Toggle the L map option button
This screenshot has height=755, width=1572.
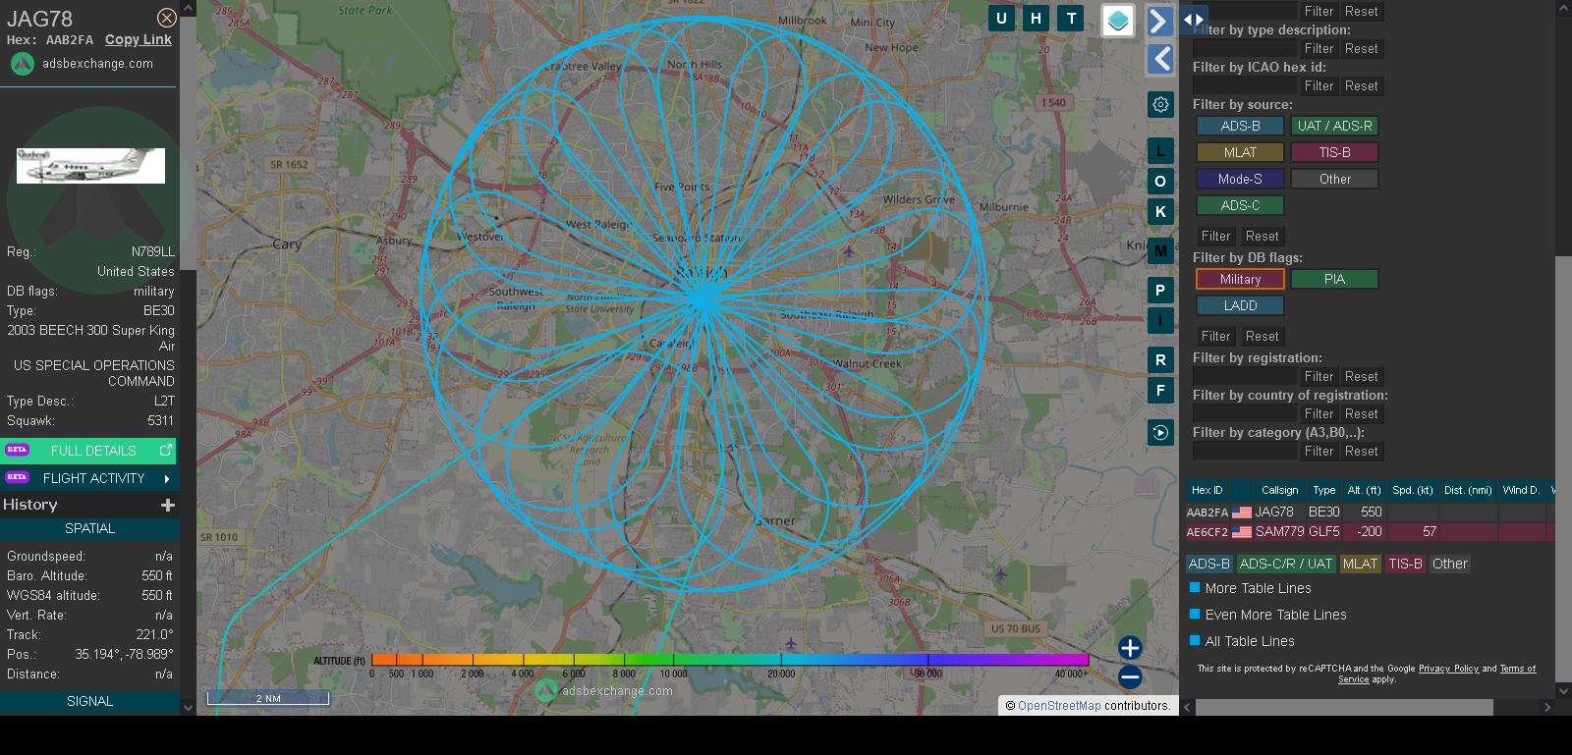coord(1160,151)
